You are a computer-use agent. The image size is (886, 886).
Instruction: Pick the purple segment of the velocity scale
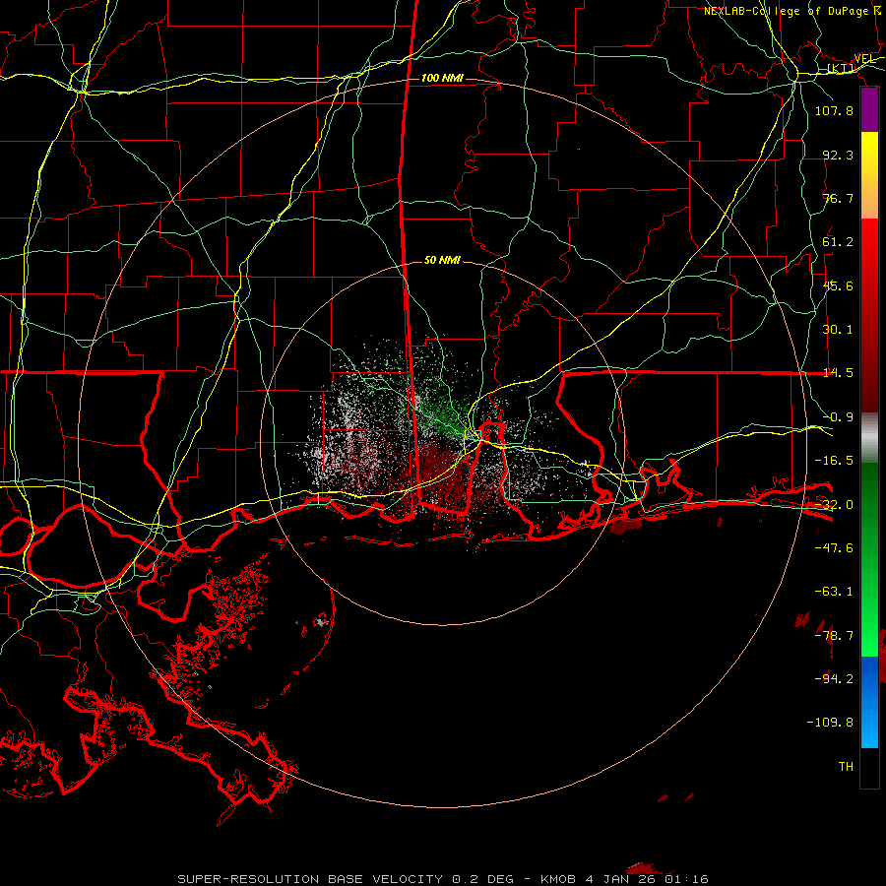pos(869,110)
